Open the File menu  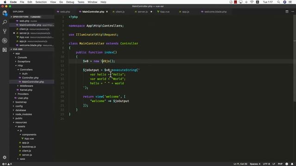tap(22, 2)
